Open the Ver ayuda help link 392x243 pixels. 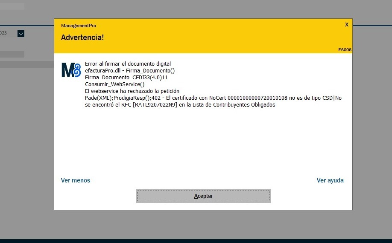pyautogui.click(x=330, y=180)
